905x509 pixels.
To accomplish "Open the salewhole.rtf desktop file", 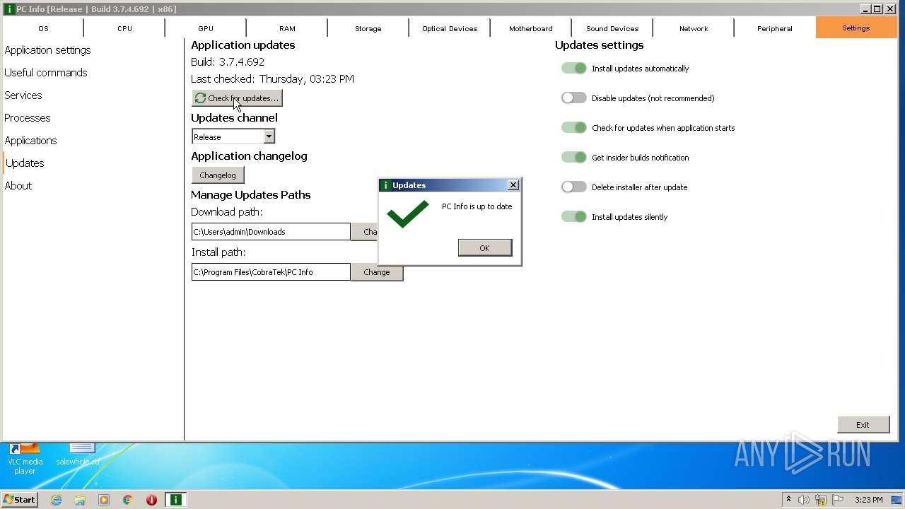I will click(78, 454).
